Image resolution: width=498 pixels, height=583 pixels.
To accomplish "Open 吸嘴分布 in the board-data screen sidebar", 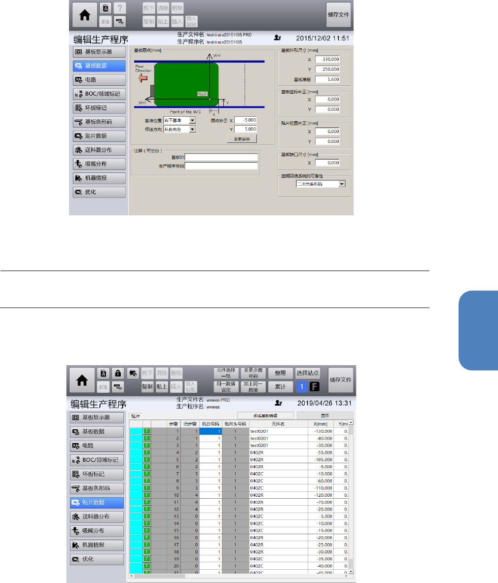I will tap(99, 164).
